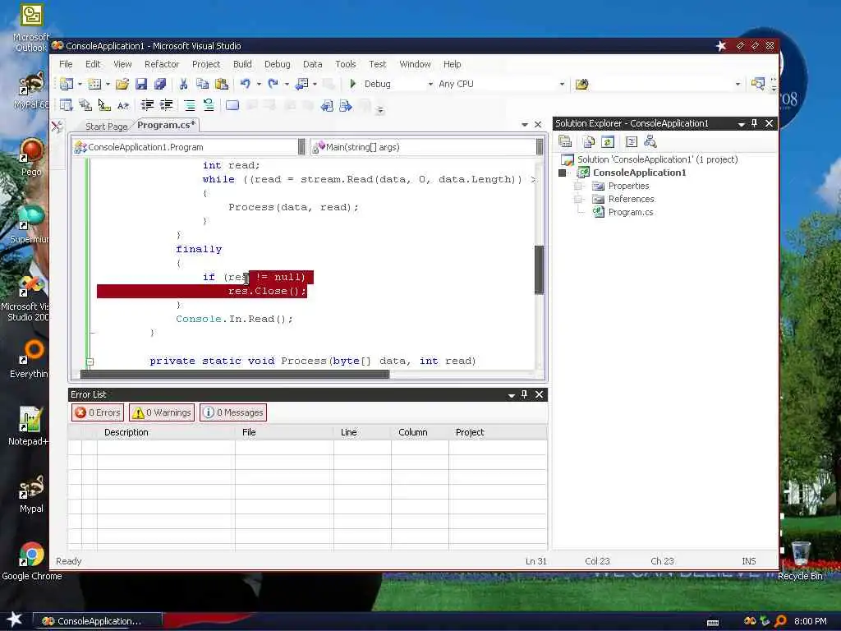Open the Tools menu
This screenshot has height=631, width=841.
coord(346,64)
